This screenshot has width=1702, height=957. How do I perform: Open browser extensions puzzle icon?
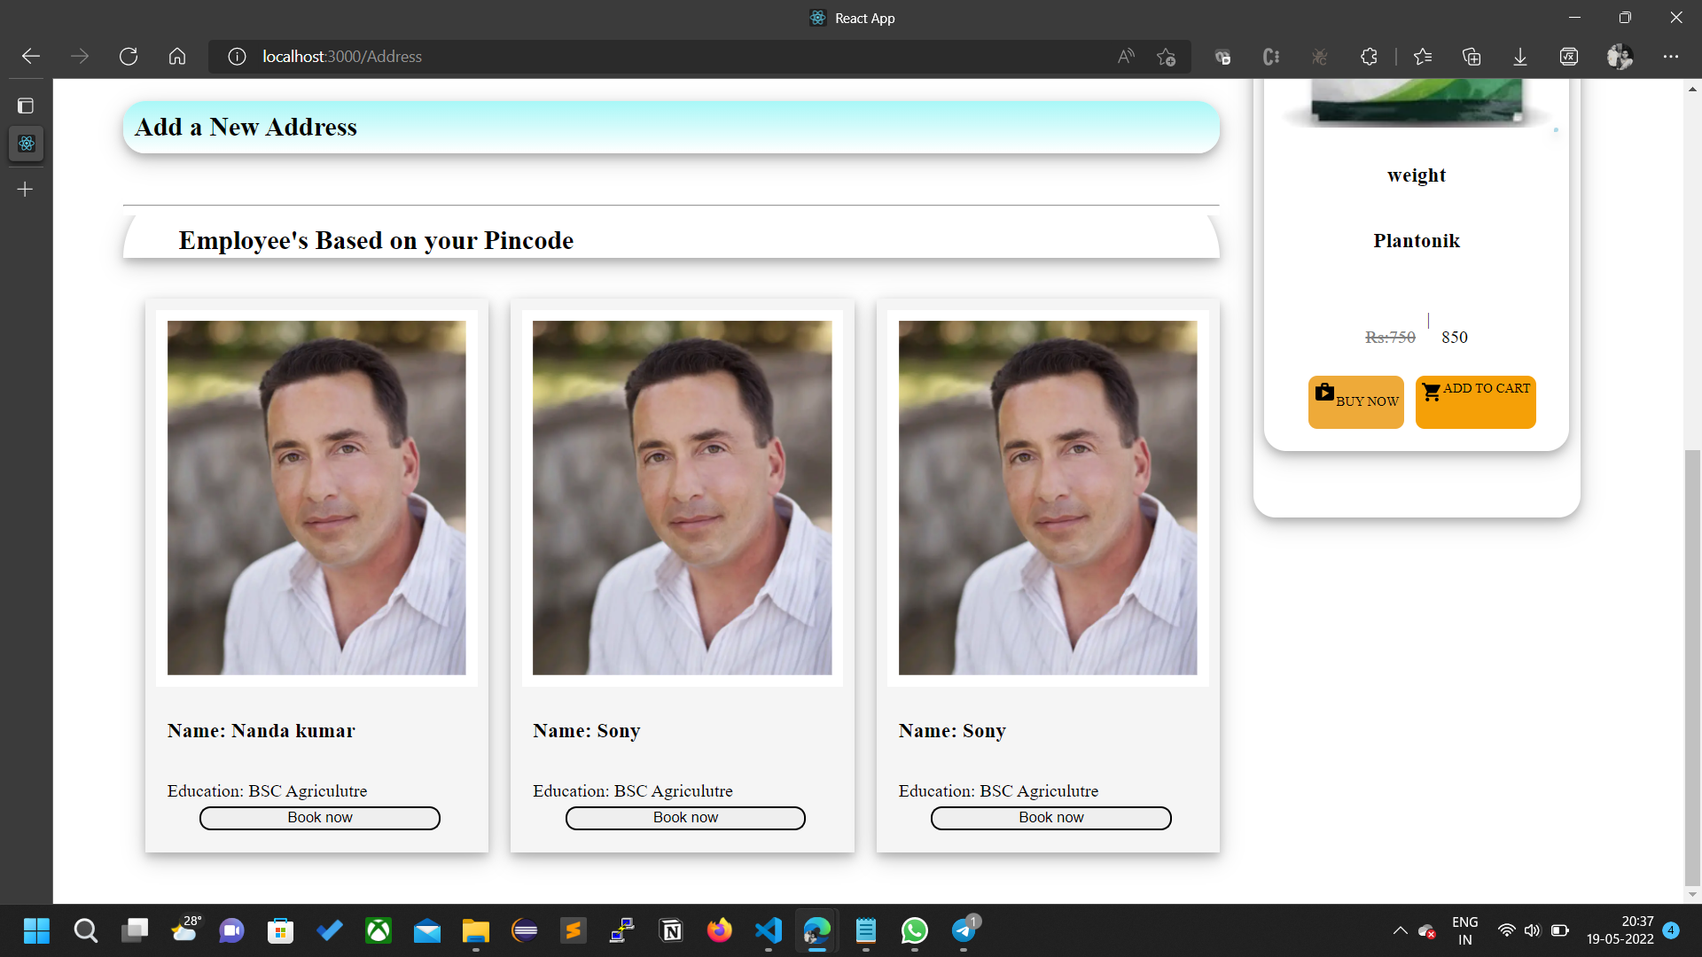pyautogui.click(x=1369, y=57)
